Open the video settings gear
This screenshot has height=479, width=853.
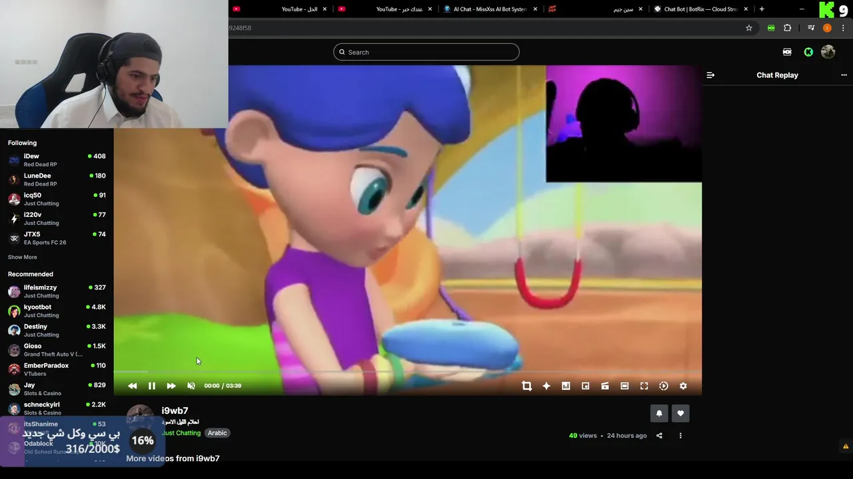tap(683, 386)
